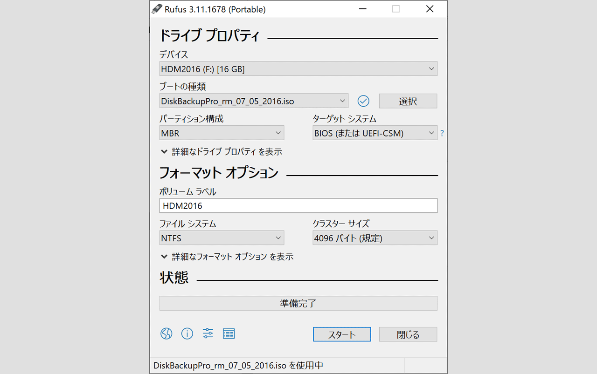597x374 pixels.
Task: Click the ターゲット システム label
Action: pos(344,119)
